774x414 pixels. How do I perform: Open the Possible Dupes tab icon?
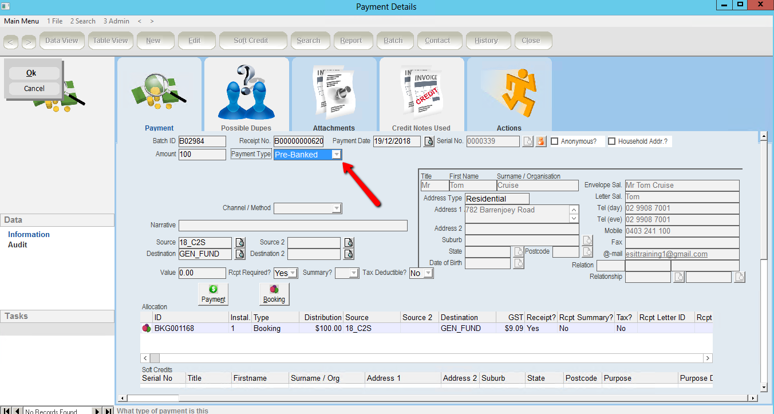click(x=246, y=92)
